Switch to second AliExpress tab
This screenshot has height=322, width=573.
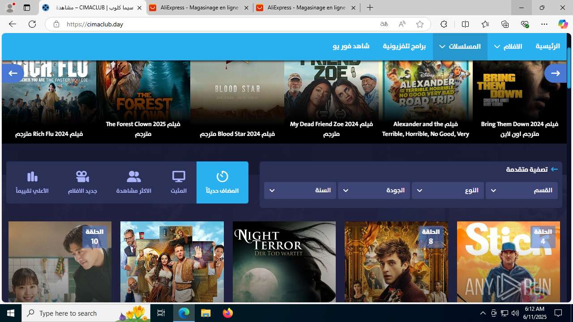(306, 8)
